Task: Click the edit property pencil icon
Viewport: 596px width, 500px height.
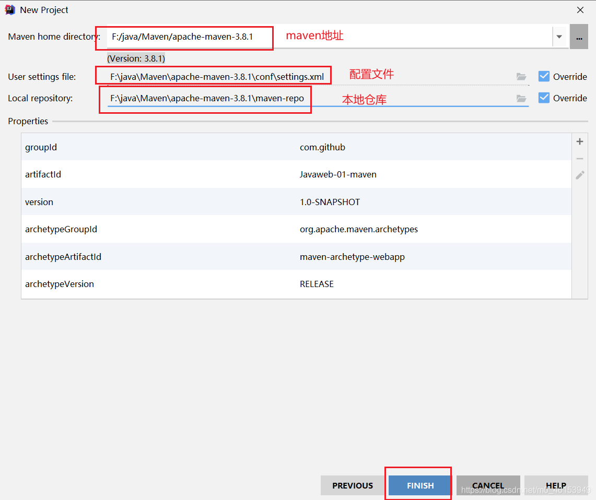Action: (x=580, y=175)
